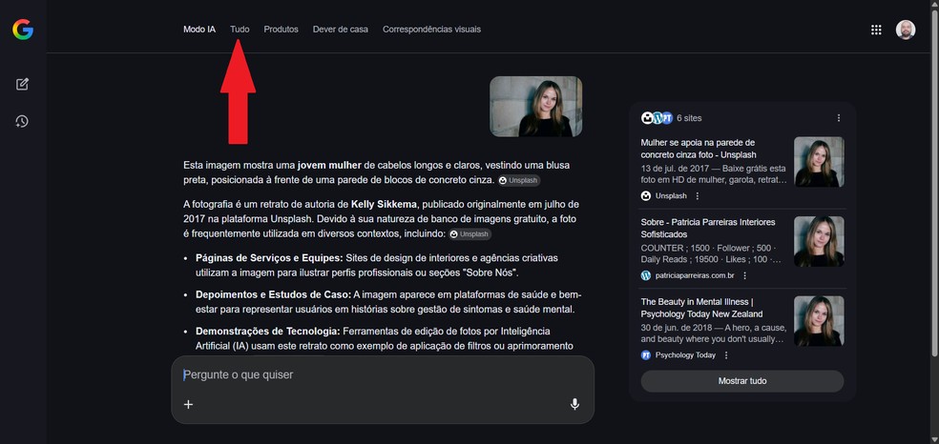
Task: Open 'Mulher se apoia na parede de concreto' result
Action: (x=699, y=149)
